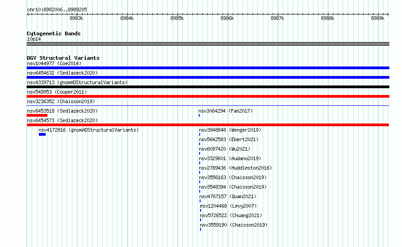The height and width of the screenshot is (247, 402).
Task: Select the short red bar of nsv6453518
Action: pos(37,115)
